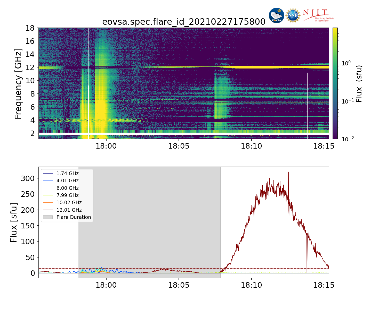Image resolution: width=387 pixels, height=309 pixels.
Task: Click the EOVSA round logo
Action: 276,15
